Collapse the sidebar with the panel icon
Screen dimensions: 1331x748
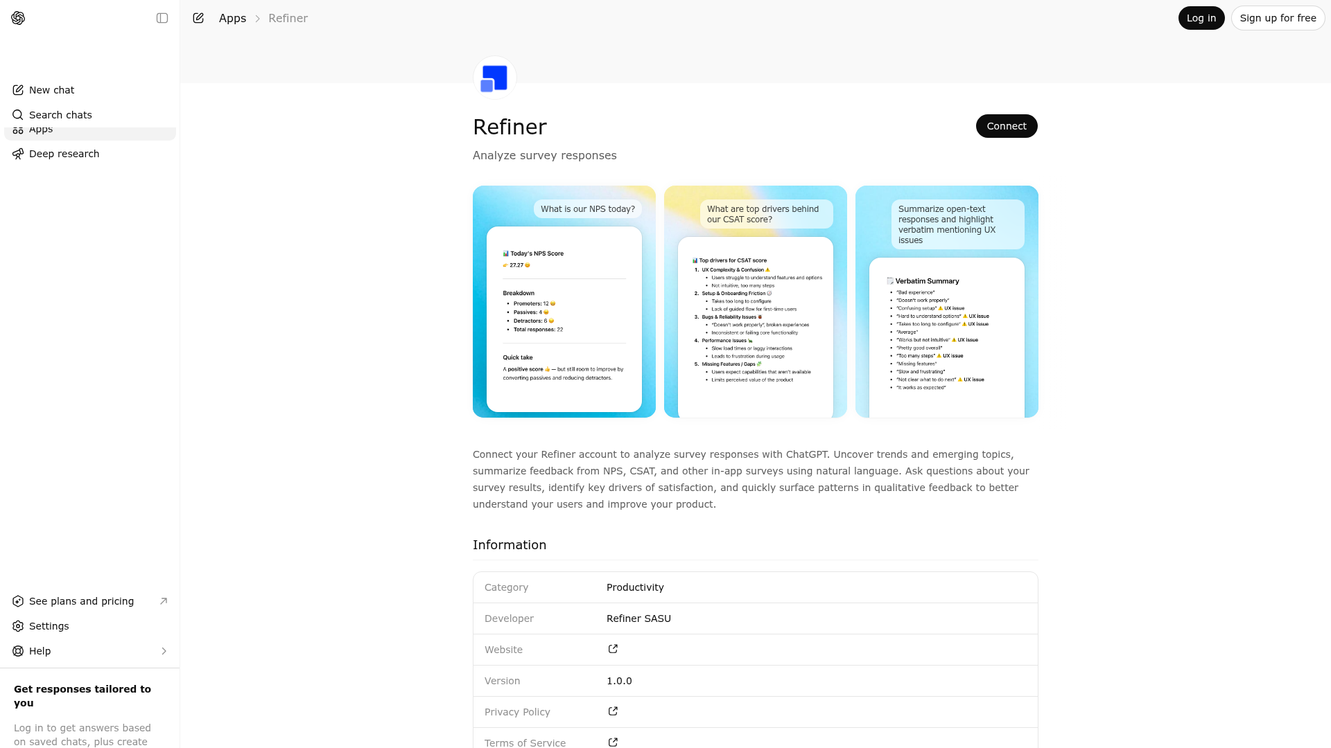pyautogui.click(x=162, y=18)
